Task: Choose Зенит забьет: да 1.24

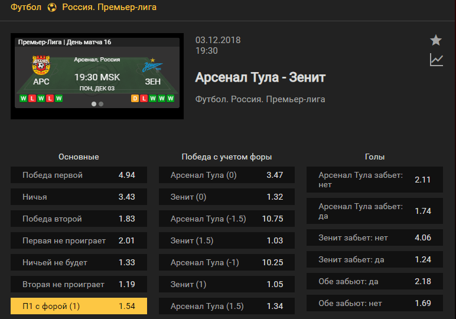Action: (375, 259)
